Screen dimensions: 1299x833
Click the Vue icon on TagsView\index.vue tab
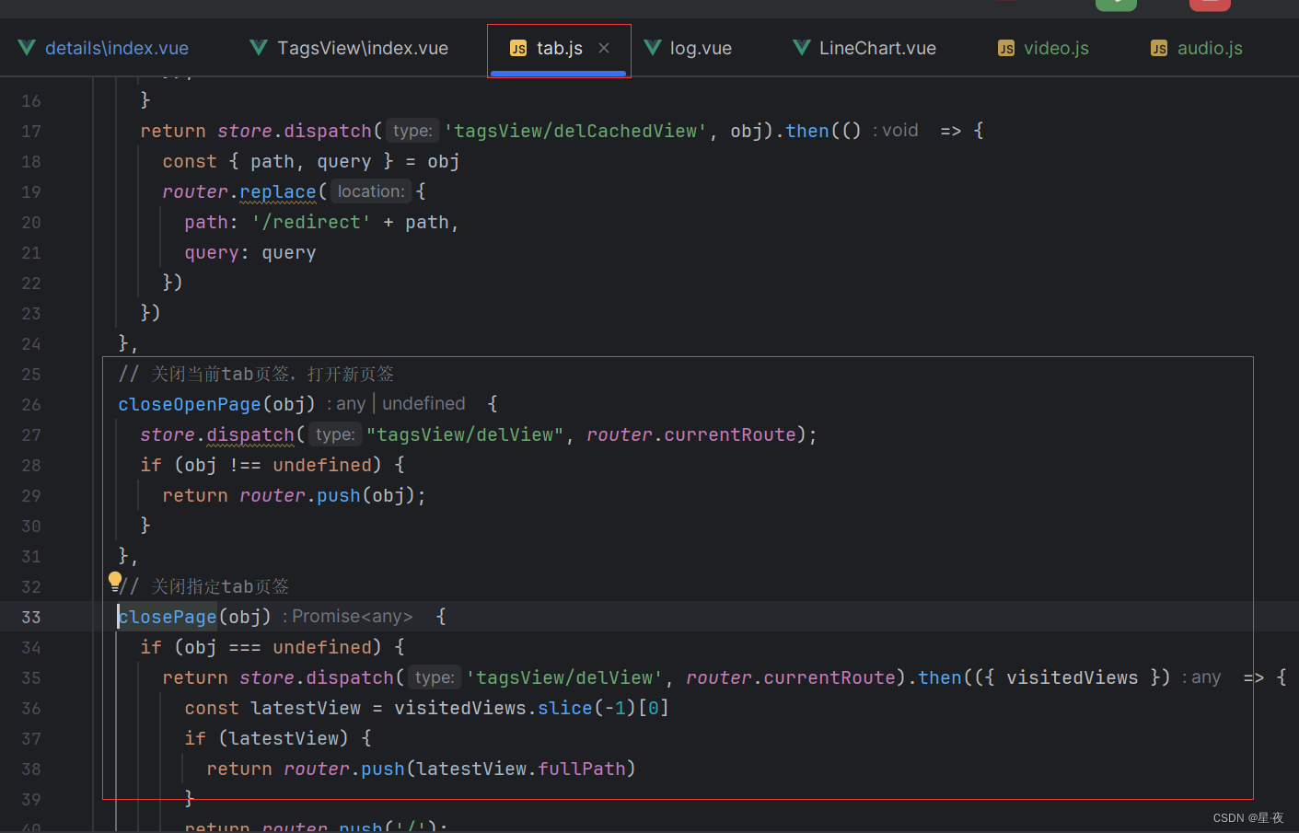coord(260,48)
